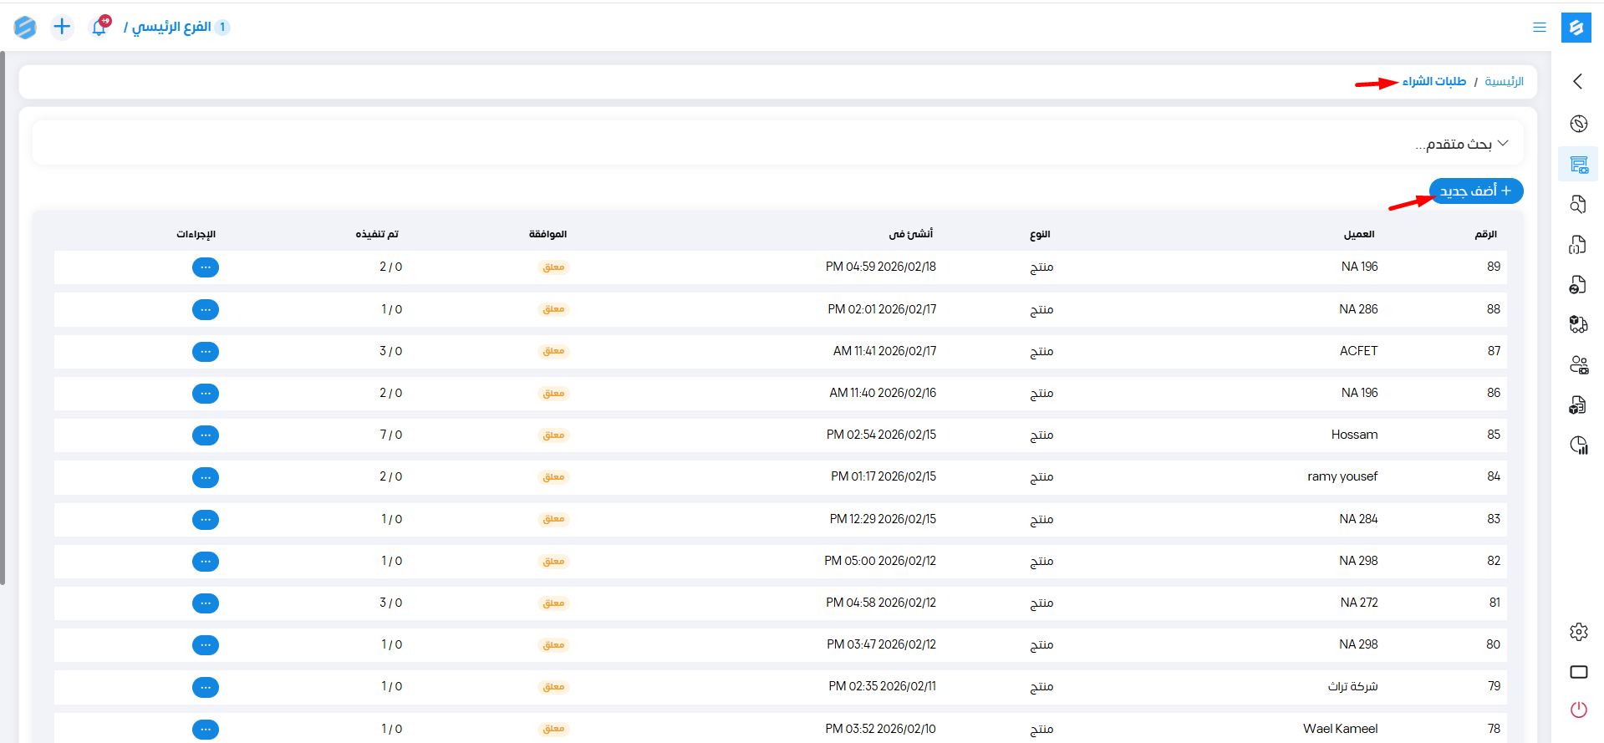Go to الرئيسية in the breadcrumb
The width and height of the screenshot is (1604, 743).
pos(1504,81)
